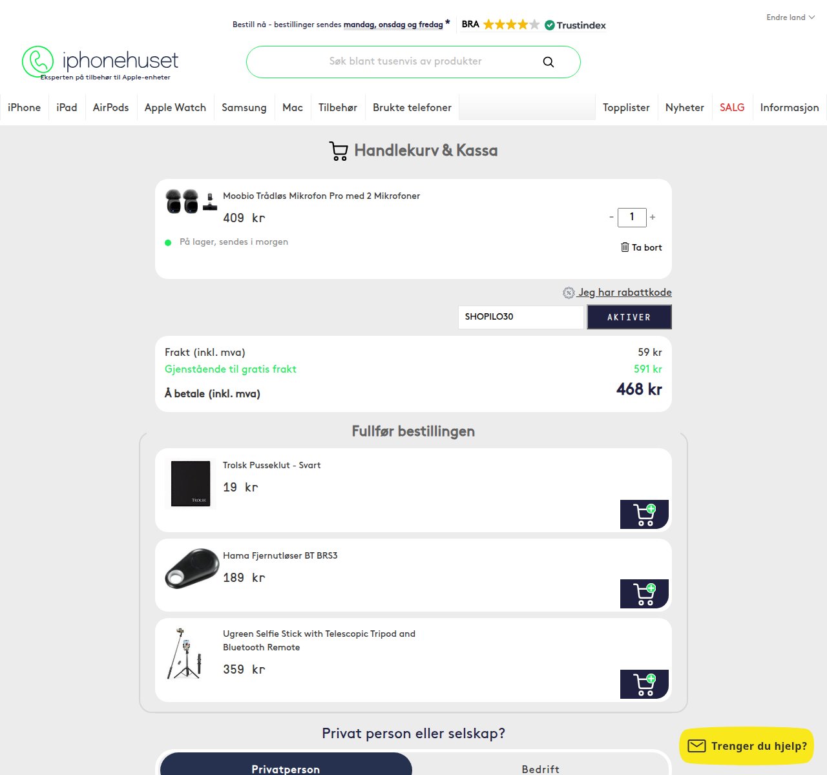The height and width of the screenshot is (775, 827).
Task: Click the discount badge icon by rabattkode
Action: [x=569, y=293]
